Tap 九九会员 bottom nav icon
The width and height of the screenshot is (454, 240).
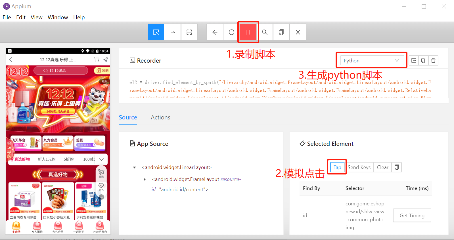click(x=58, y=227)
